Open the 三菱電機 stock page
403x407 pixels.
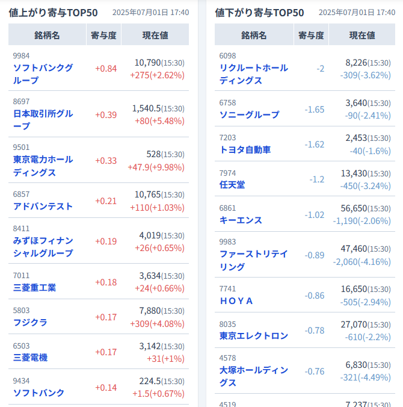click(30, 358)
